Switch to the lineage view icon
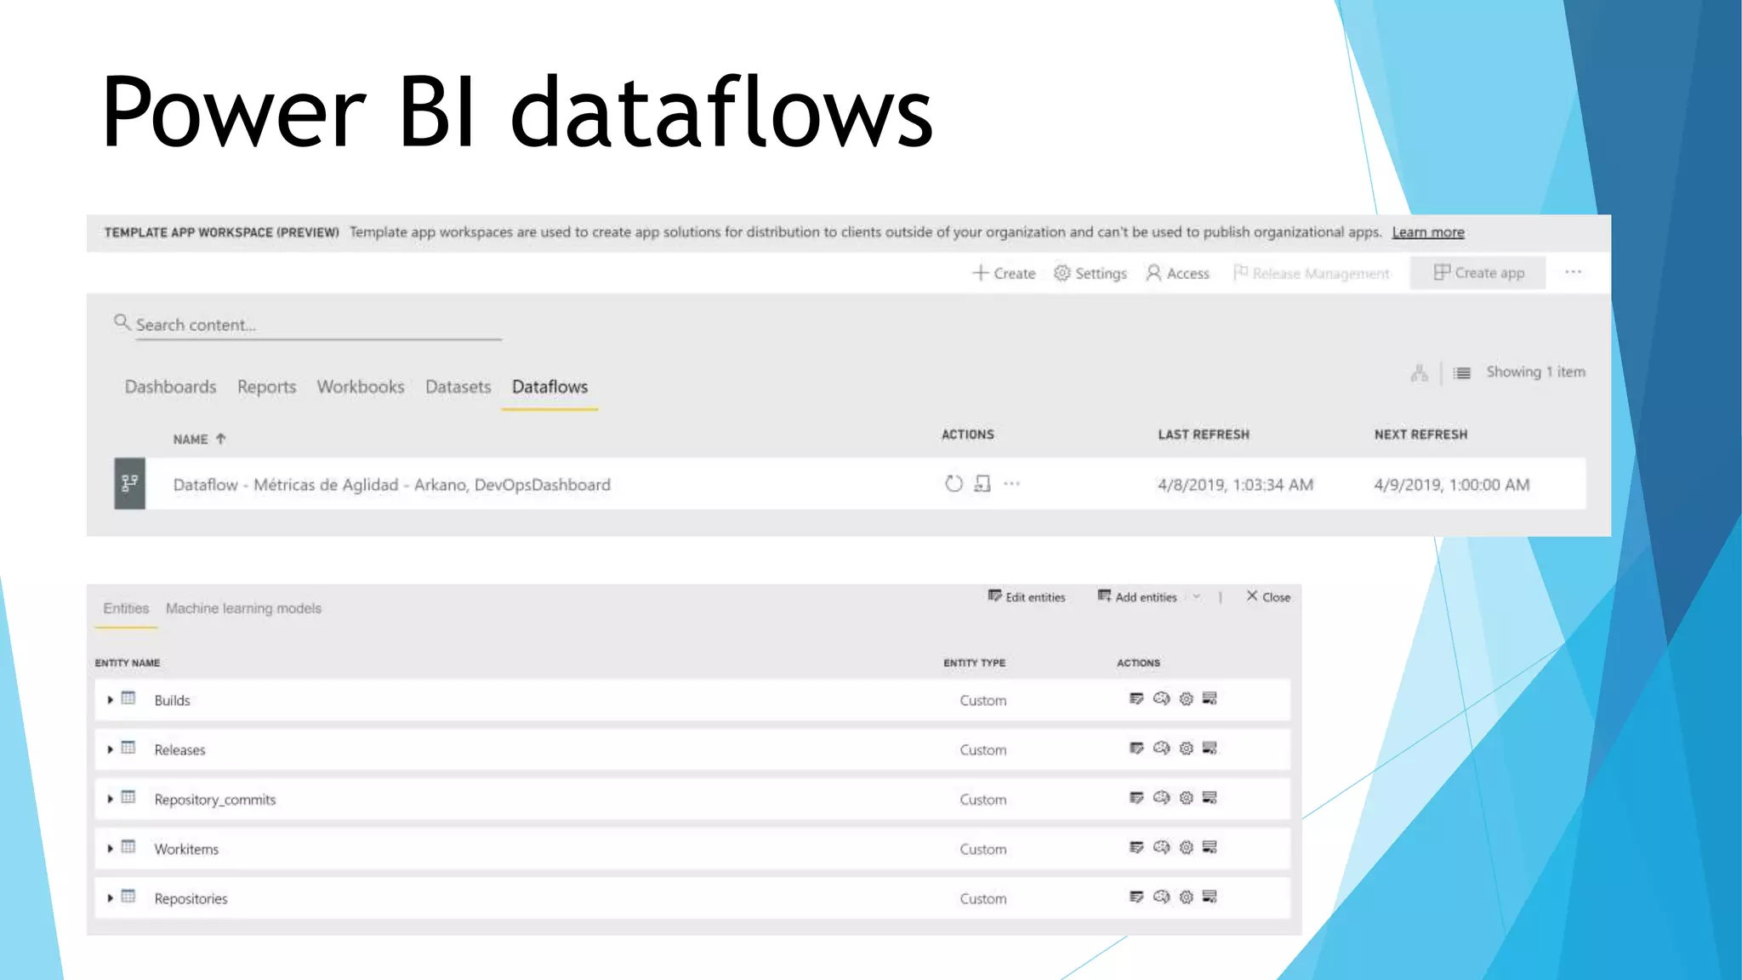This screenshot has height=980, width=1742. pos(1419,373)
